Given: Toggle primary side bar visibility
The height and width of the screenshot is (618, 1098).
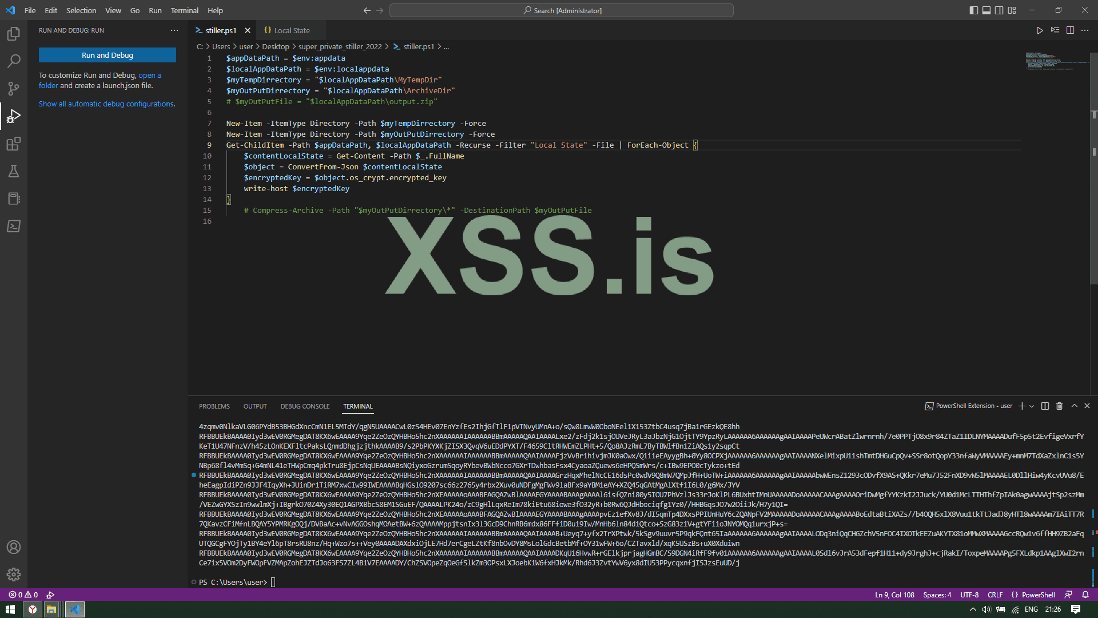Looking at the screenshot, I should (974, 10).
